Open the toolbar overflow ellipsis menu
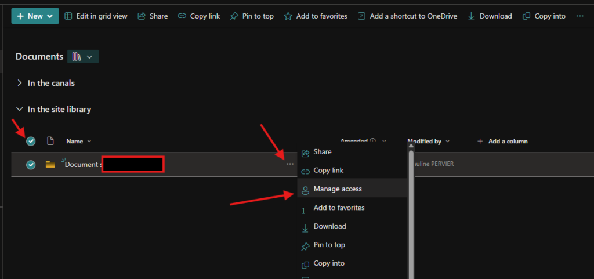594x279 pixels. (580, 16)
